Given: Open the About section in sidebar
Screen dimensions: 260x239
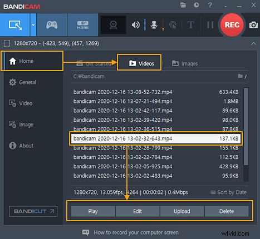Looking at the screenshot, I should pyautogui.click(x=33, y=146).
